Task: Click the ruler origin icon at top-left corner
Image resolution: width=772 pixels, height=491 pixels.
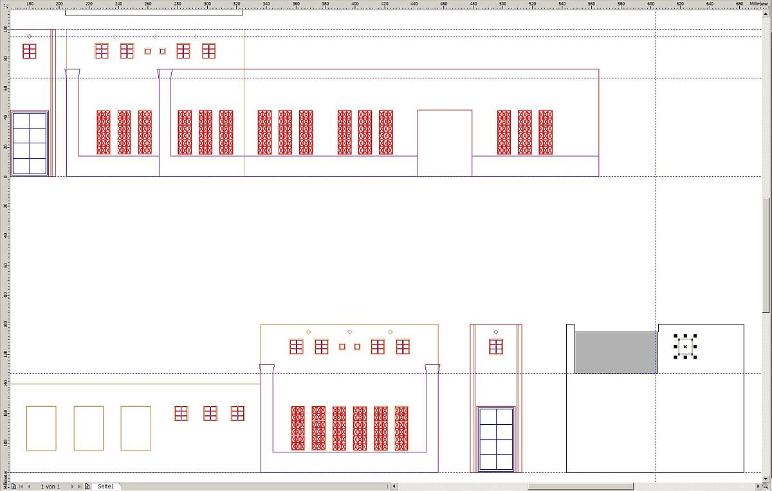Action: click(5, 4)
